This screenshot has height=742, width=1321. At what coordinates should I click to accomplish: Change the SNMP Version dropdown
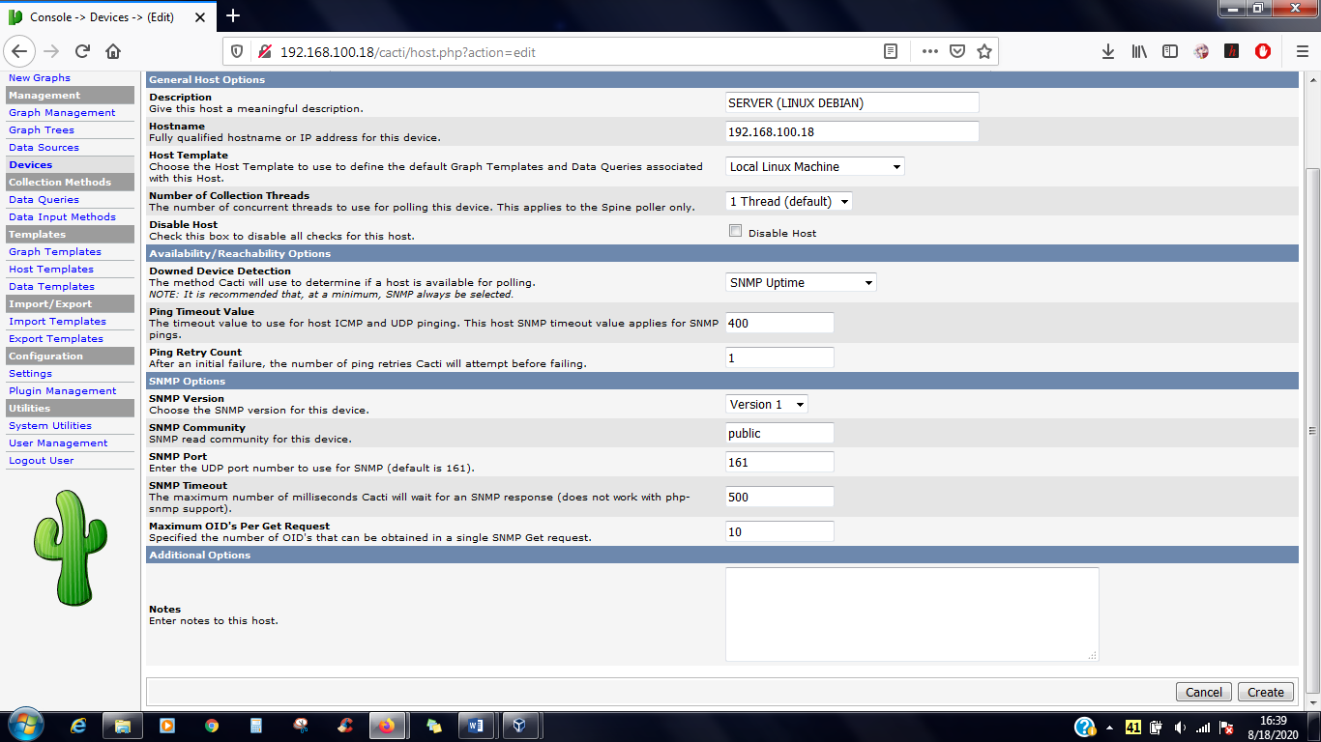coord(767,405)
